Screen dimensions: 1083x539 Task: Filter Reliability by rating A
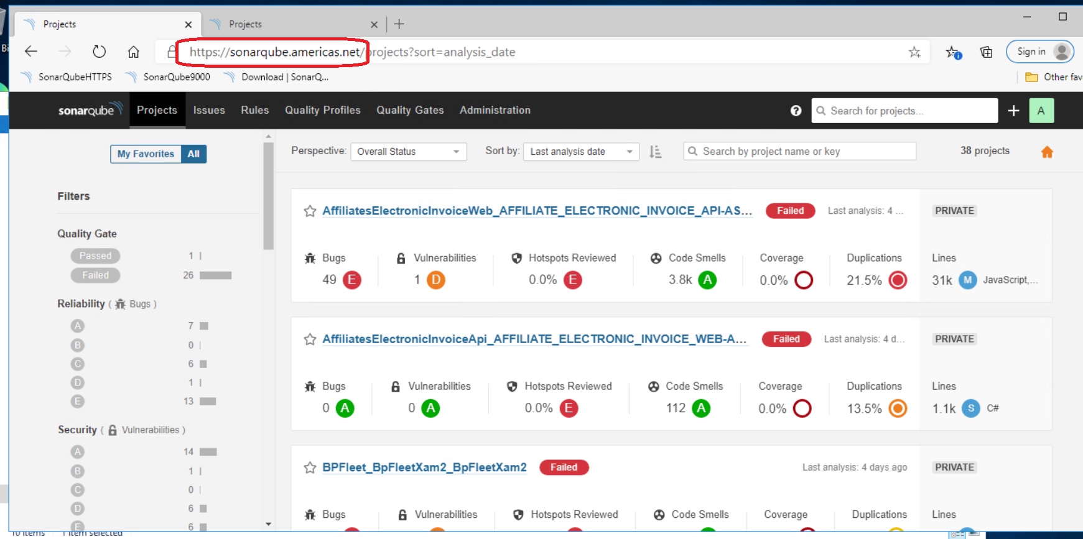(77, 326)
